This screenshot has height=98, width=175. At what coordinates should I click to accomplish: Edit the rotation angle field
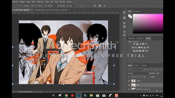coord(72,6)
